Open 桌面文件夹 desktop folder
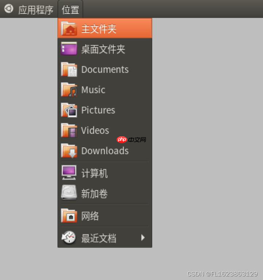This screenshot has height=280, width=263. (x=105, y=49)
